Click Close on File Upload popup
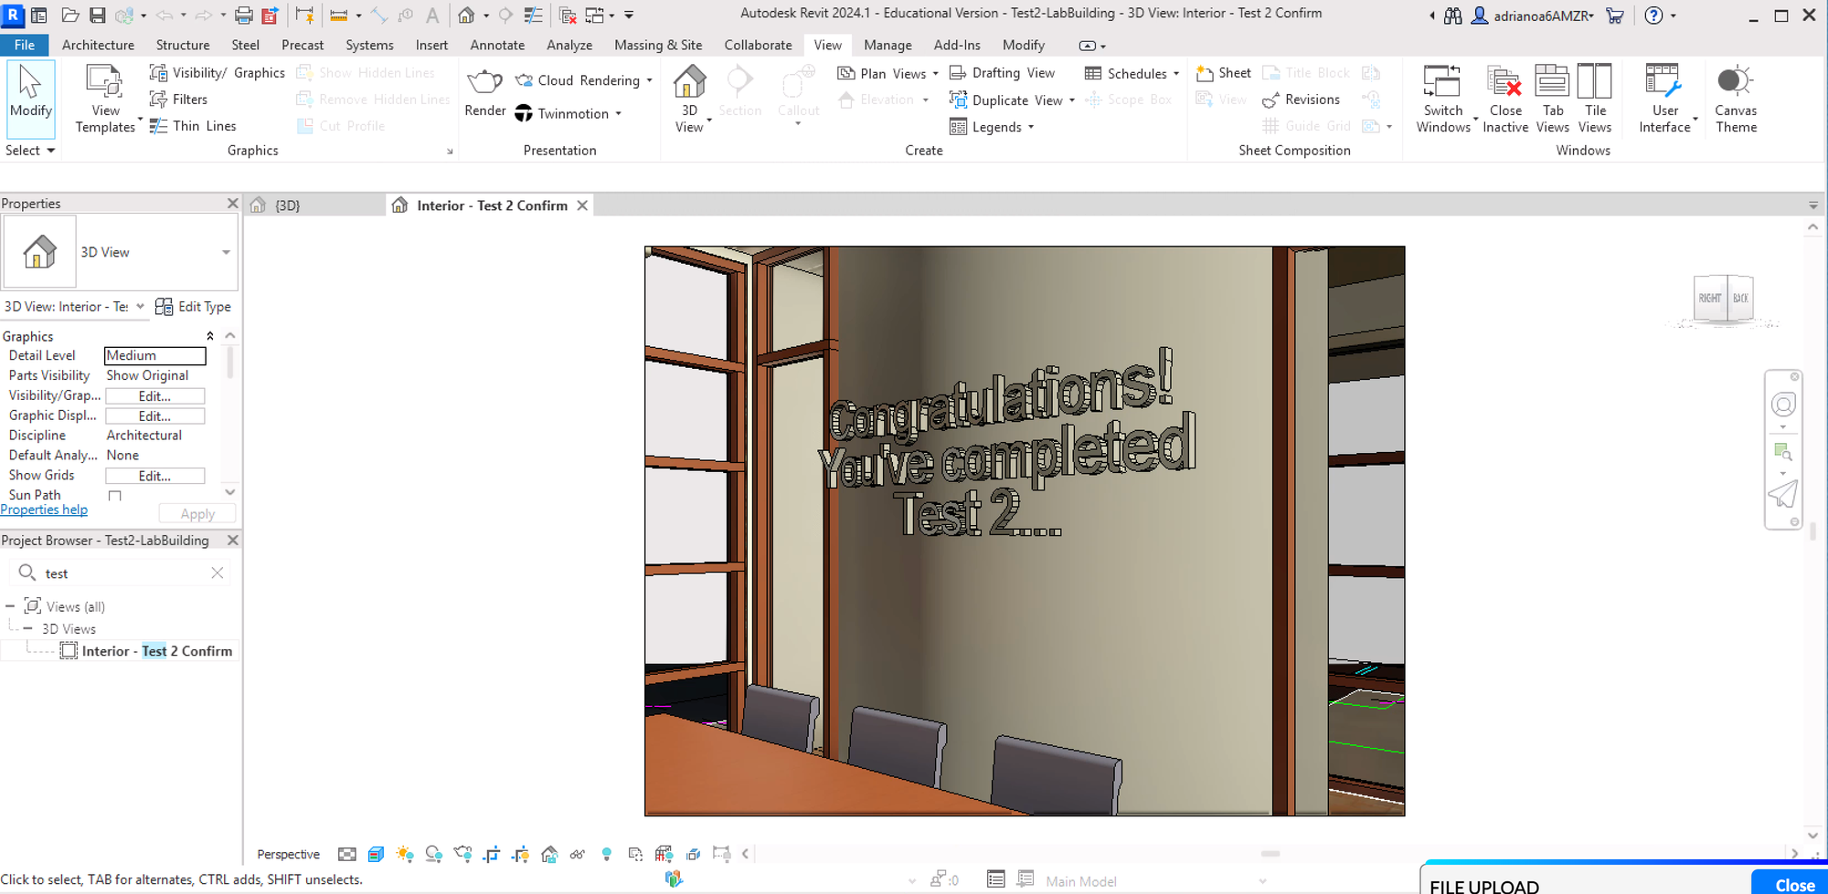Image resolution: width=1828 pixels, height=894 pixels. [1793, 885]
